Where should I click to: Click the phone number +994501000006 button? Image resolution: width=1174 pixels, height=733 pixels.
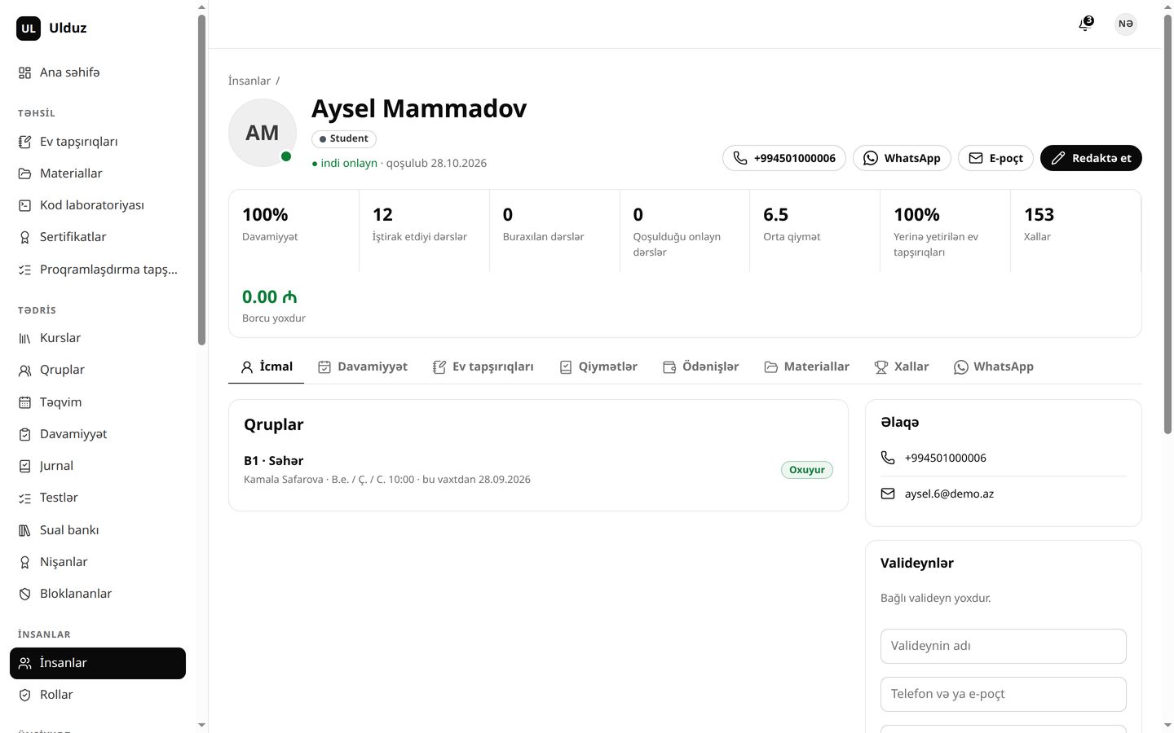784,158
